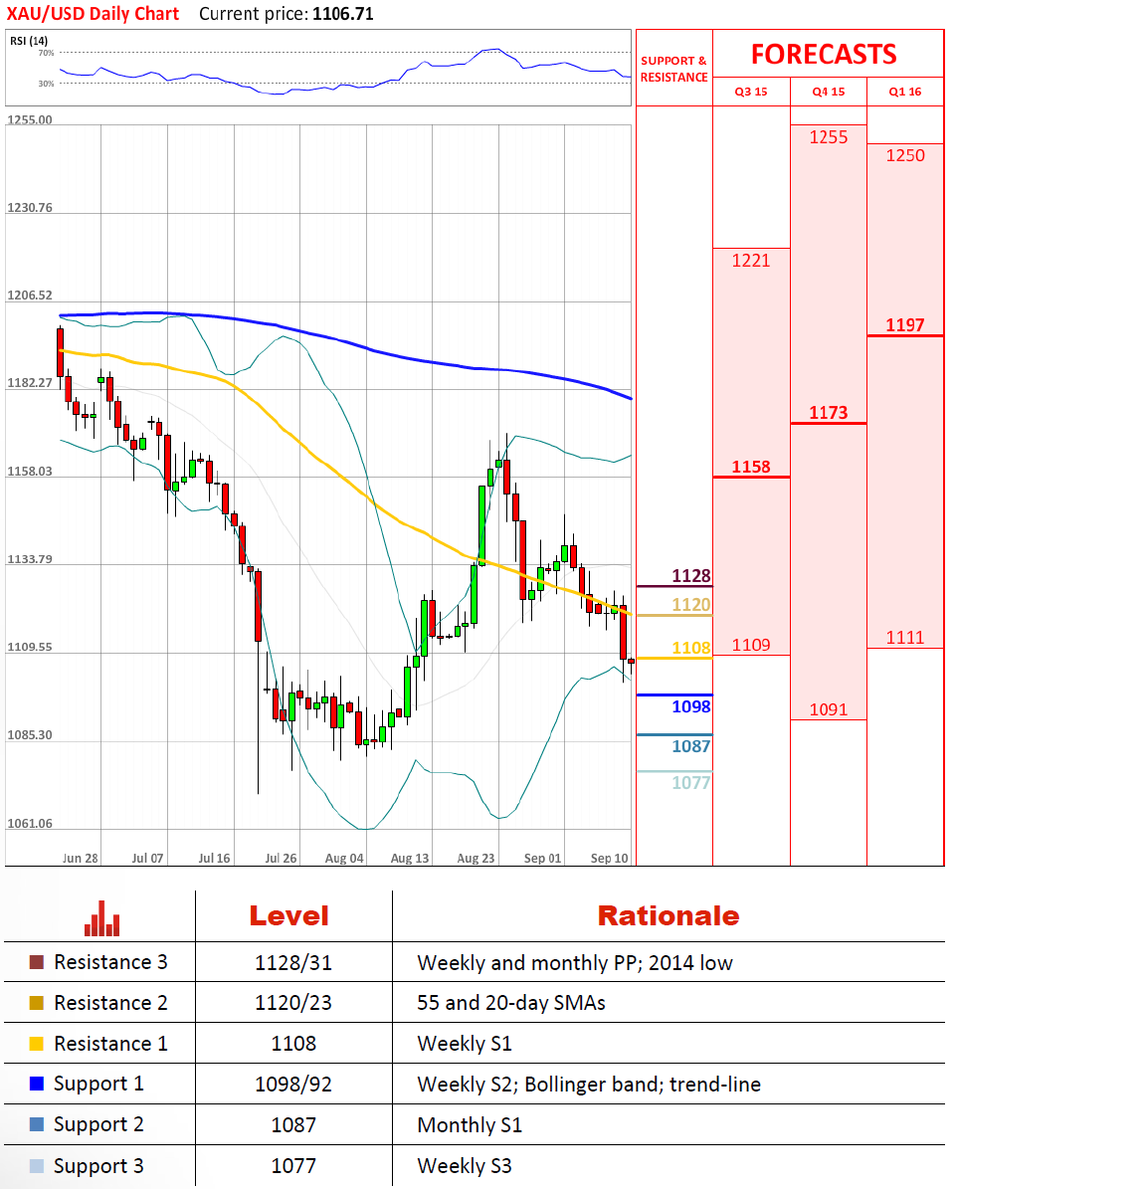Click the 1098 support level marker
The image size is (1146, 1189).
(691, 706)
